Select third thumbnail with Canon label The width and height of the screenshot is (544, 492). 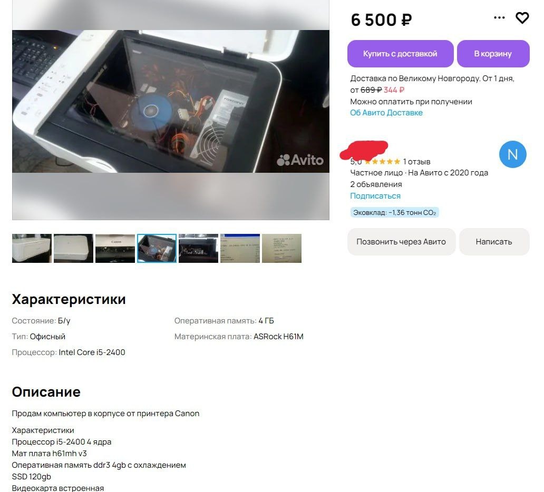(115, 248)
